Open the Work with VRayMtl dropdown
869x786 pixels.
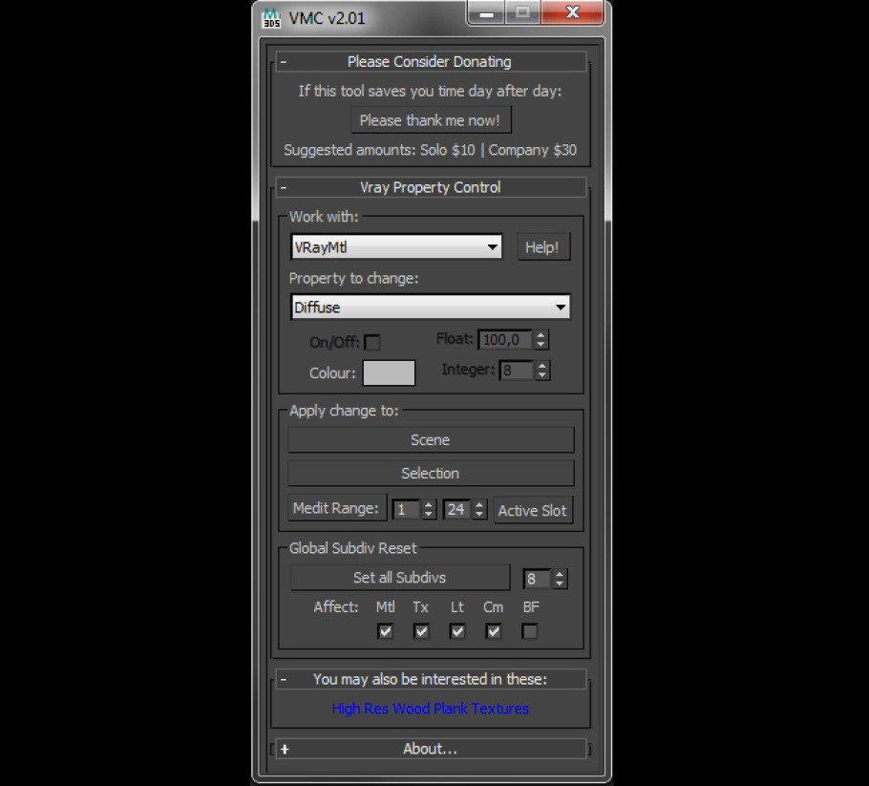(x=397, y=247)
